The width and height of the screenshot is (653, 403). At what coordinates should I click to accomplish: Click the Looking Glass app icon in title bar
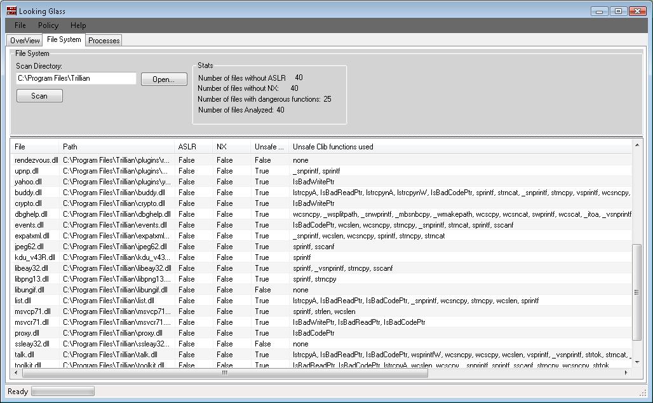11,11
